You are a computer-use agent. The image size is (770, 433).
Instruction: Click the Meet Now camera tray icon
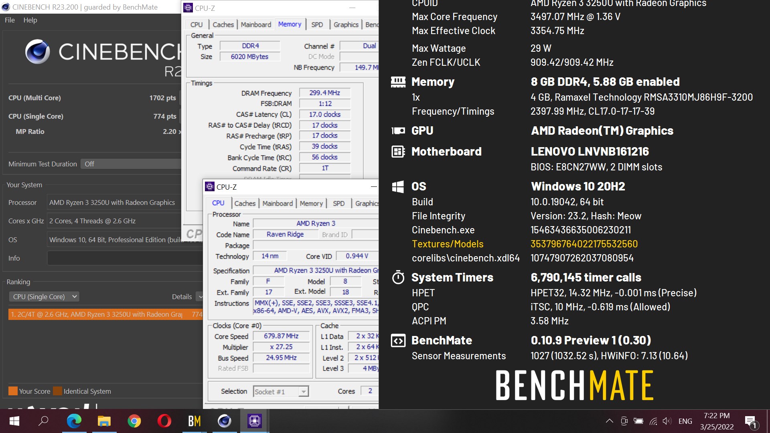624,421
